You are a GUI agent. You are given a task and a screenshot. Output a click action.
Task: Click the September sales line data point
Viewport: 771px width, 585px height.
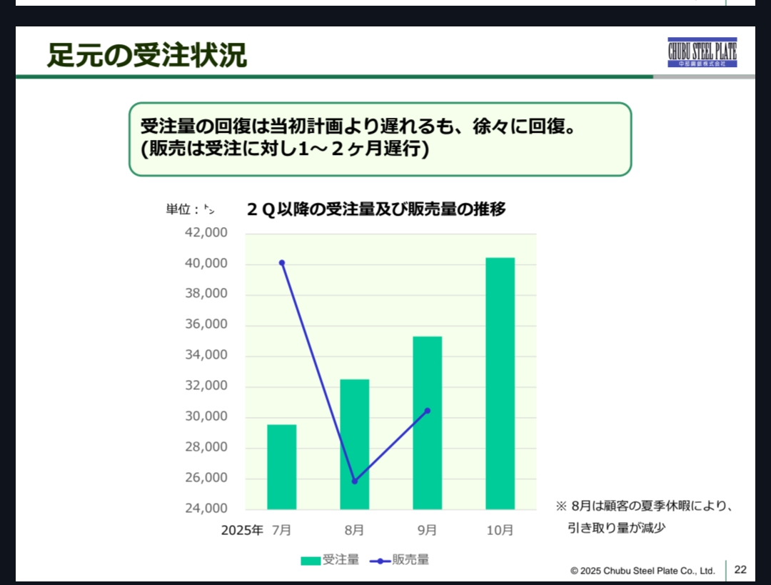[x=427, y=411]
